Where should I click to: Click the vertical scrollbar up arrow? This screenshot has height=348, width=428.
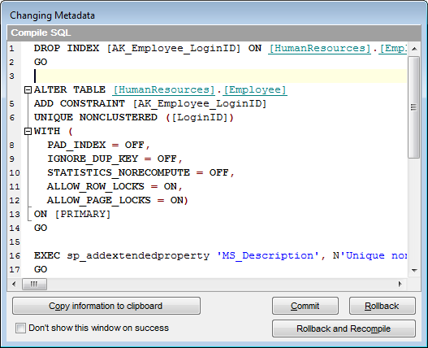click(414, 49)
